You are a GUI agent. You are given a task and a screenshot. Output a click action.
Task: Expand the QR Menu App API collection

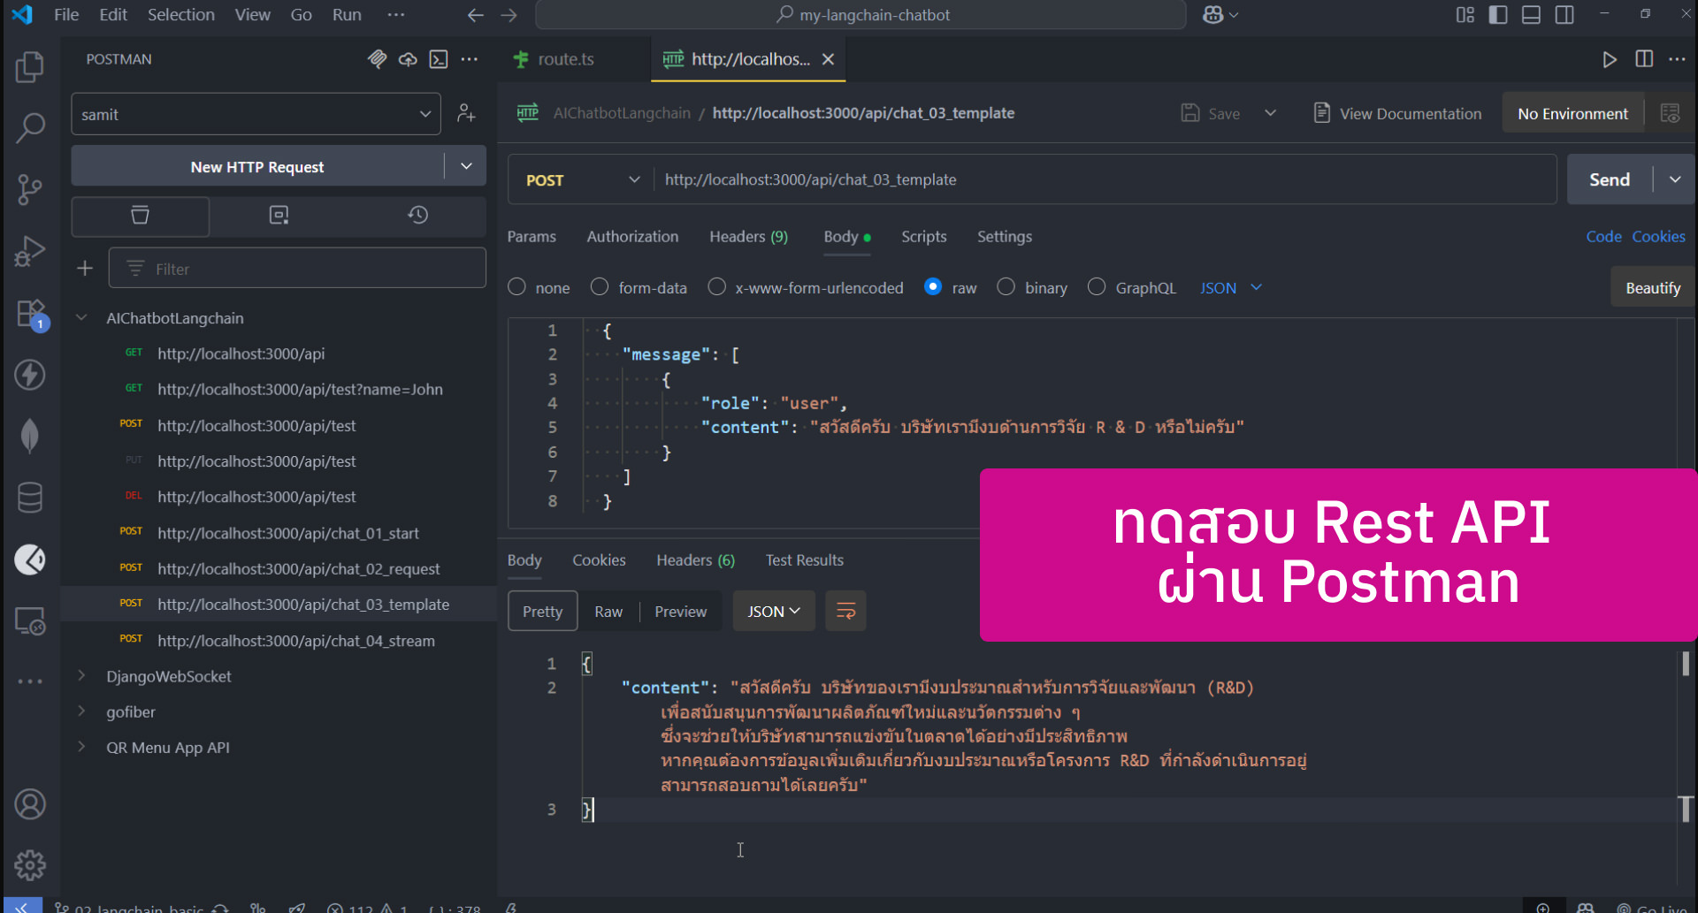[x=82, y=747]
